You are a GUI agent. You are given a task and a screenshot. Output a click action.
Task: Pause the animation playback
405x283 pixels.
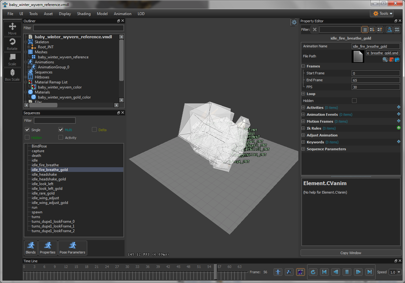(347, 272)
